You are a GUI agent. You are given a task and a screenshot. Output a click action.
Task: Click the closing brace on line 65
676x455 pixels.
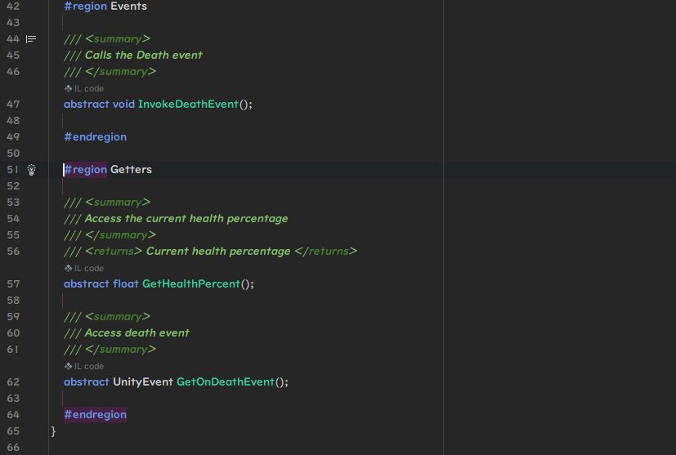[54, 430]
